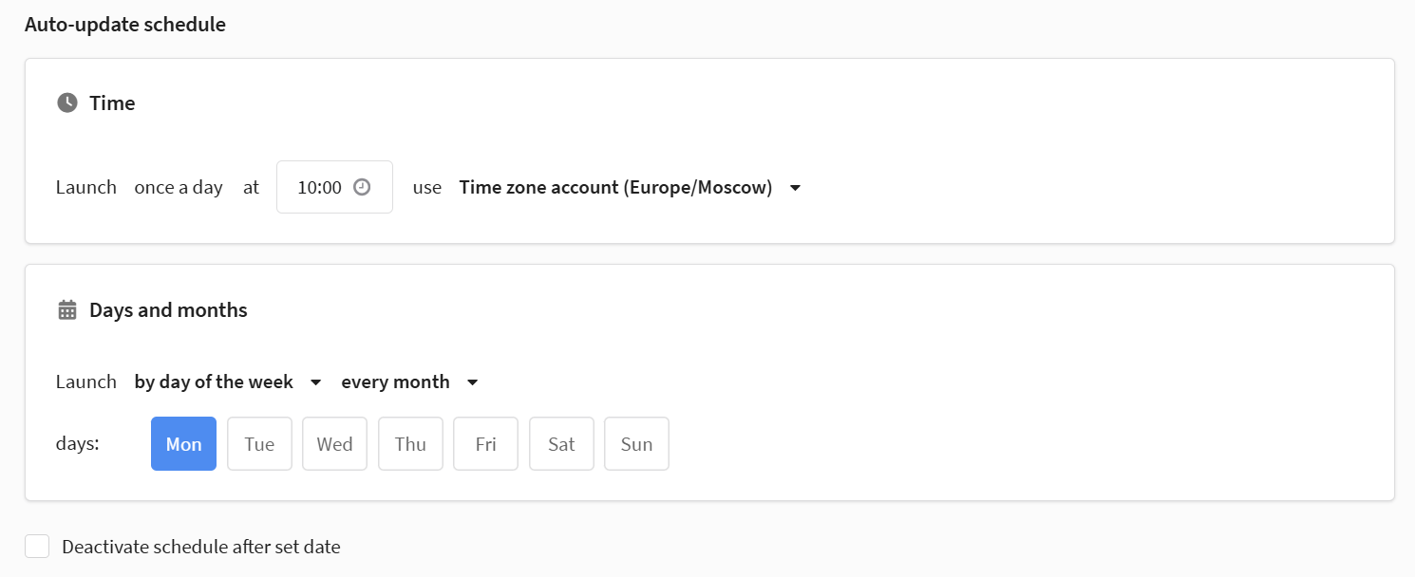Click the clock icon beside the Time heading
The width and height of the screenshot is (1415, 577).
(x=66, y=102)
